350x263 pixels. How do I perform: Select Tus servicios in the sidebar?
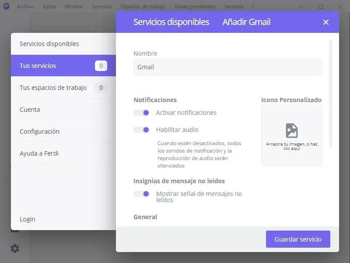pyautogui.click(x=63, y=65)
